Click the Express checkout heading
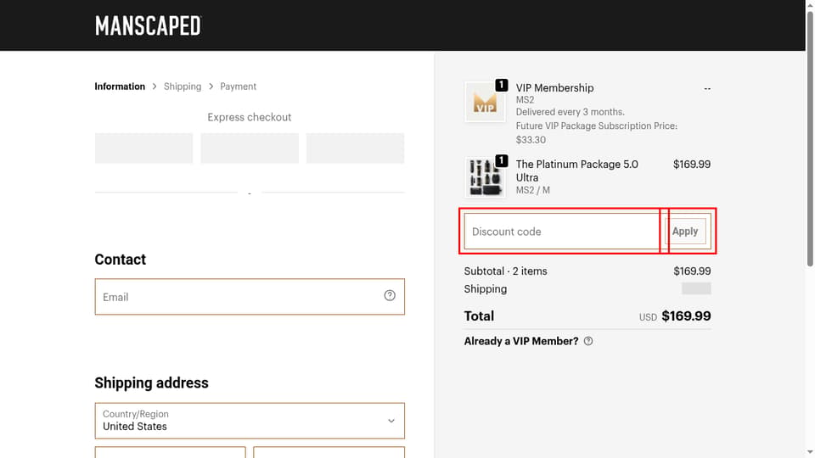The width and height of the screenshot is (815, 458). pos(250,117)
